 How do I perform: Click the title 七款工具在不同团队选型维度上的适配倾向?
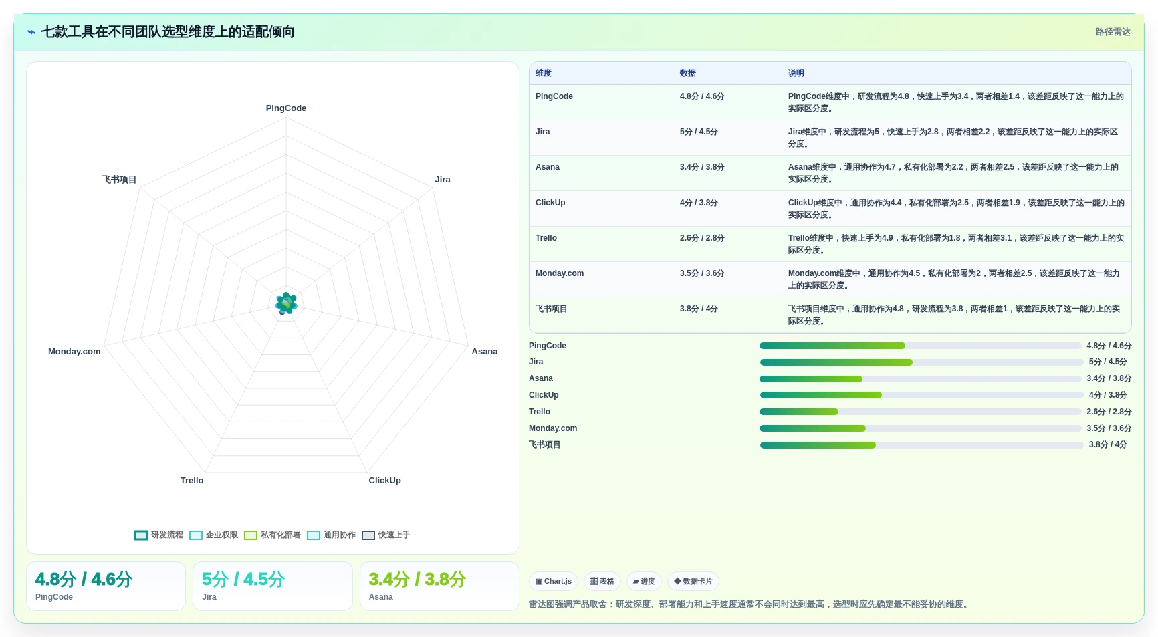point(168,32)
